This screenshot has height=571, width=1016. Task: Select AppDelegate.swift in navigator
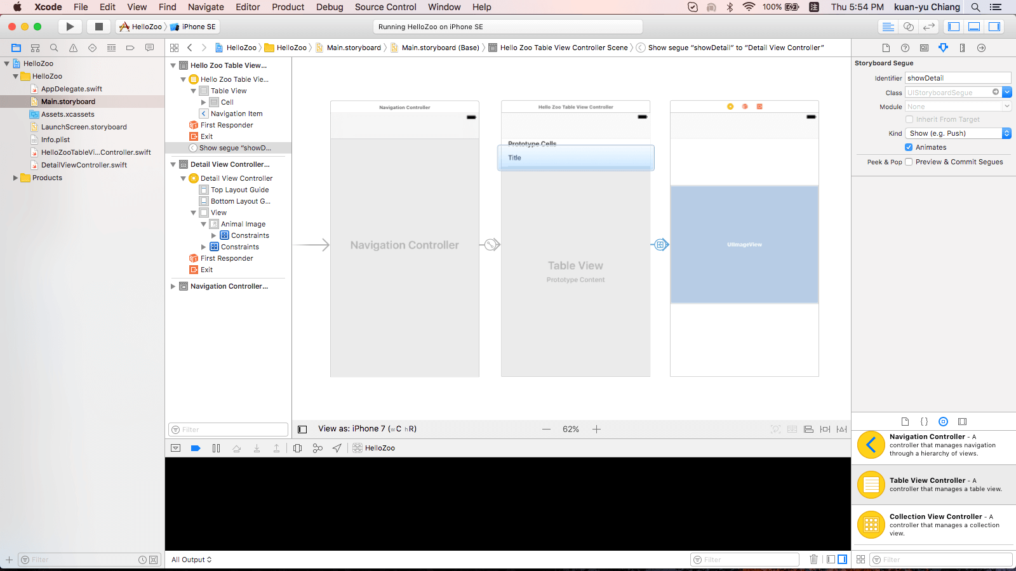coord(72,89)
